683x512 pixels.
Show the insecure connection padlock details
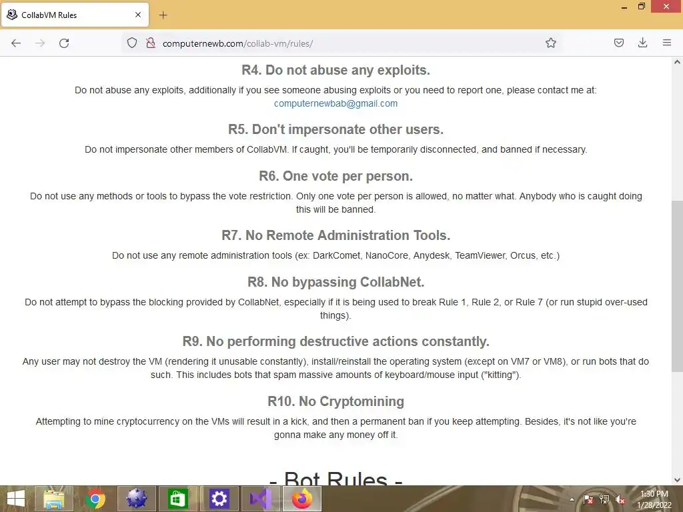151,43
